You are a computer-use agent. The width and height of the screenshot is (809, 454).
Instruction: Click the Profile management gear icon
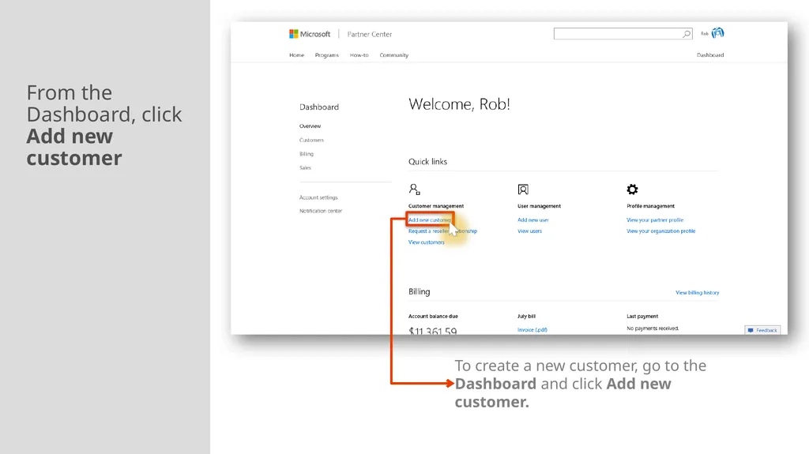pos(632,189)
